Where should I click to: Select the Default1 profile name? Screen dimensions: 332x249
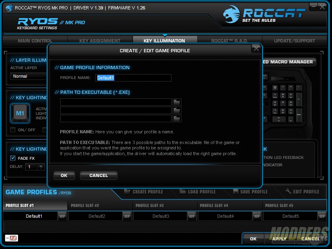click(x=30, y=216)
